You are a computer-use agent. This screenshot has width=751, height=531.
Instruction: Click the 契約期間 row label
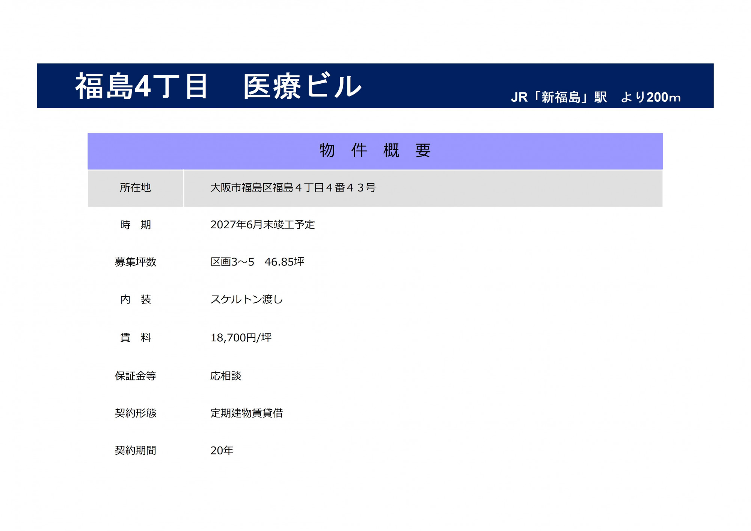pos(135,450)
